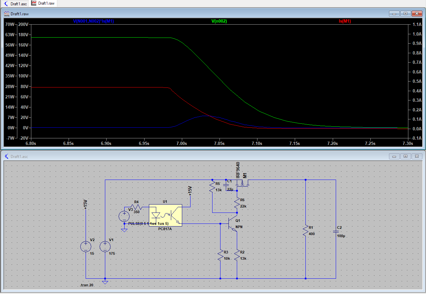The height and width of the screenshot is (294, 426).
Task: Select the V1 175 voltage source symbol
Action: coord(105,247)
